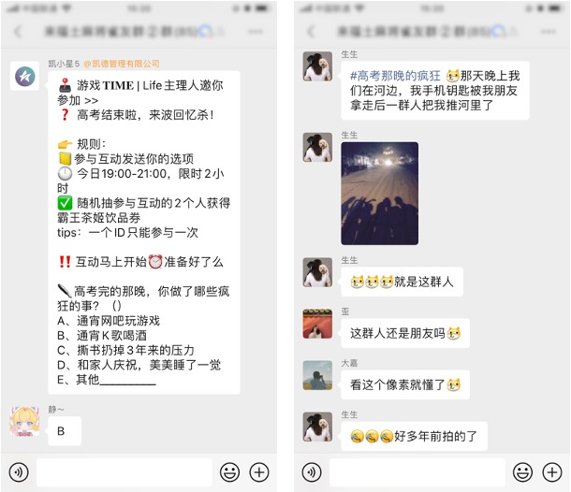Tap the #高考那晚的疯狂 hashtag link
The width and height of the screenshot is (571, 492).
click(395, 76)
